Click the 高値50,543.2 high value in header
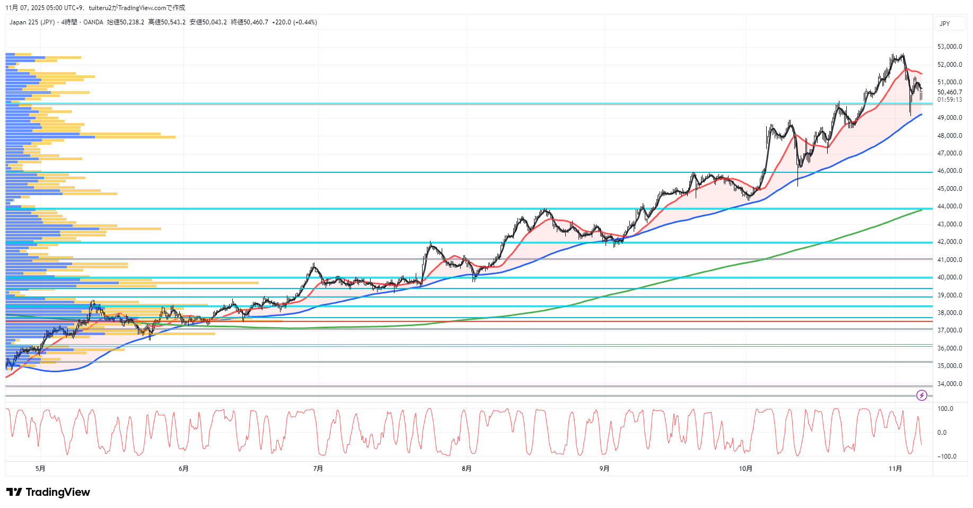This screenshot has width=973, height=508. [x=167, y=22]
